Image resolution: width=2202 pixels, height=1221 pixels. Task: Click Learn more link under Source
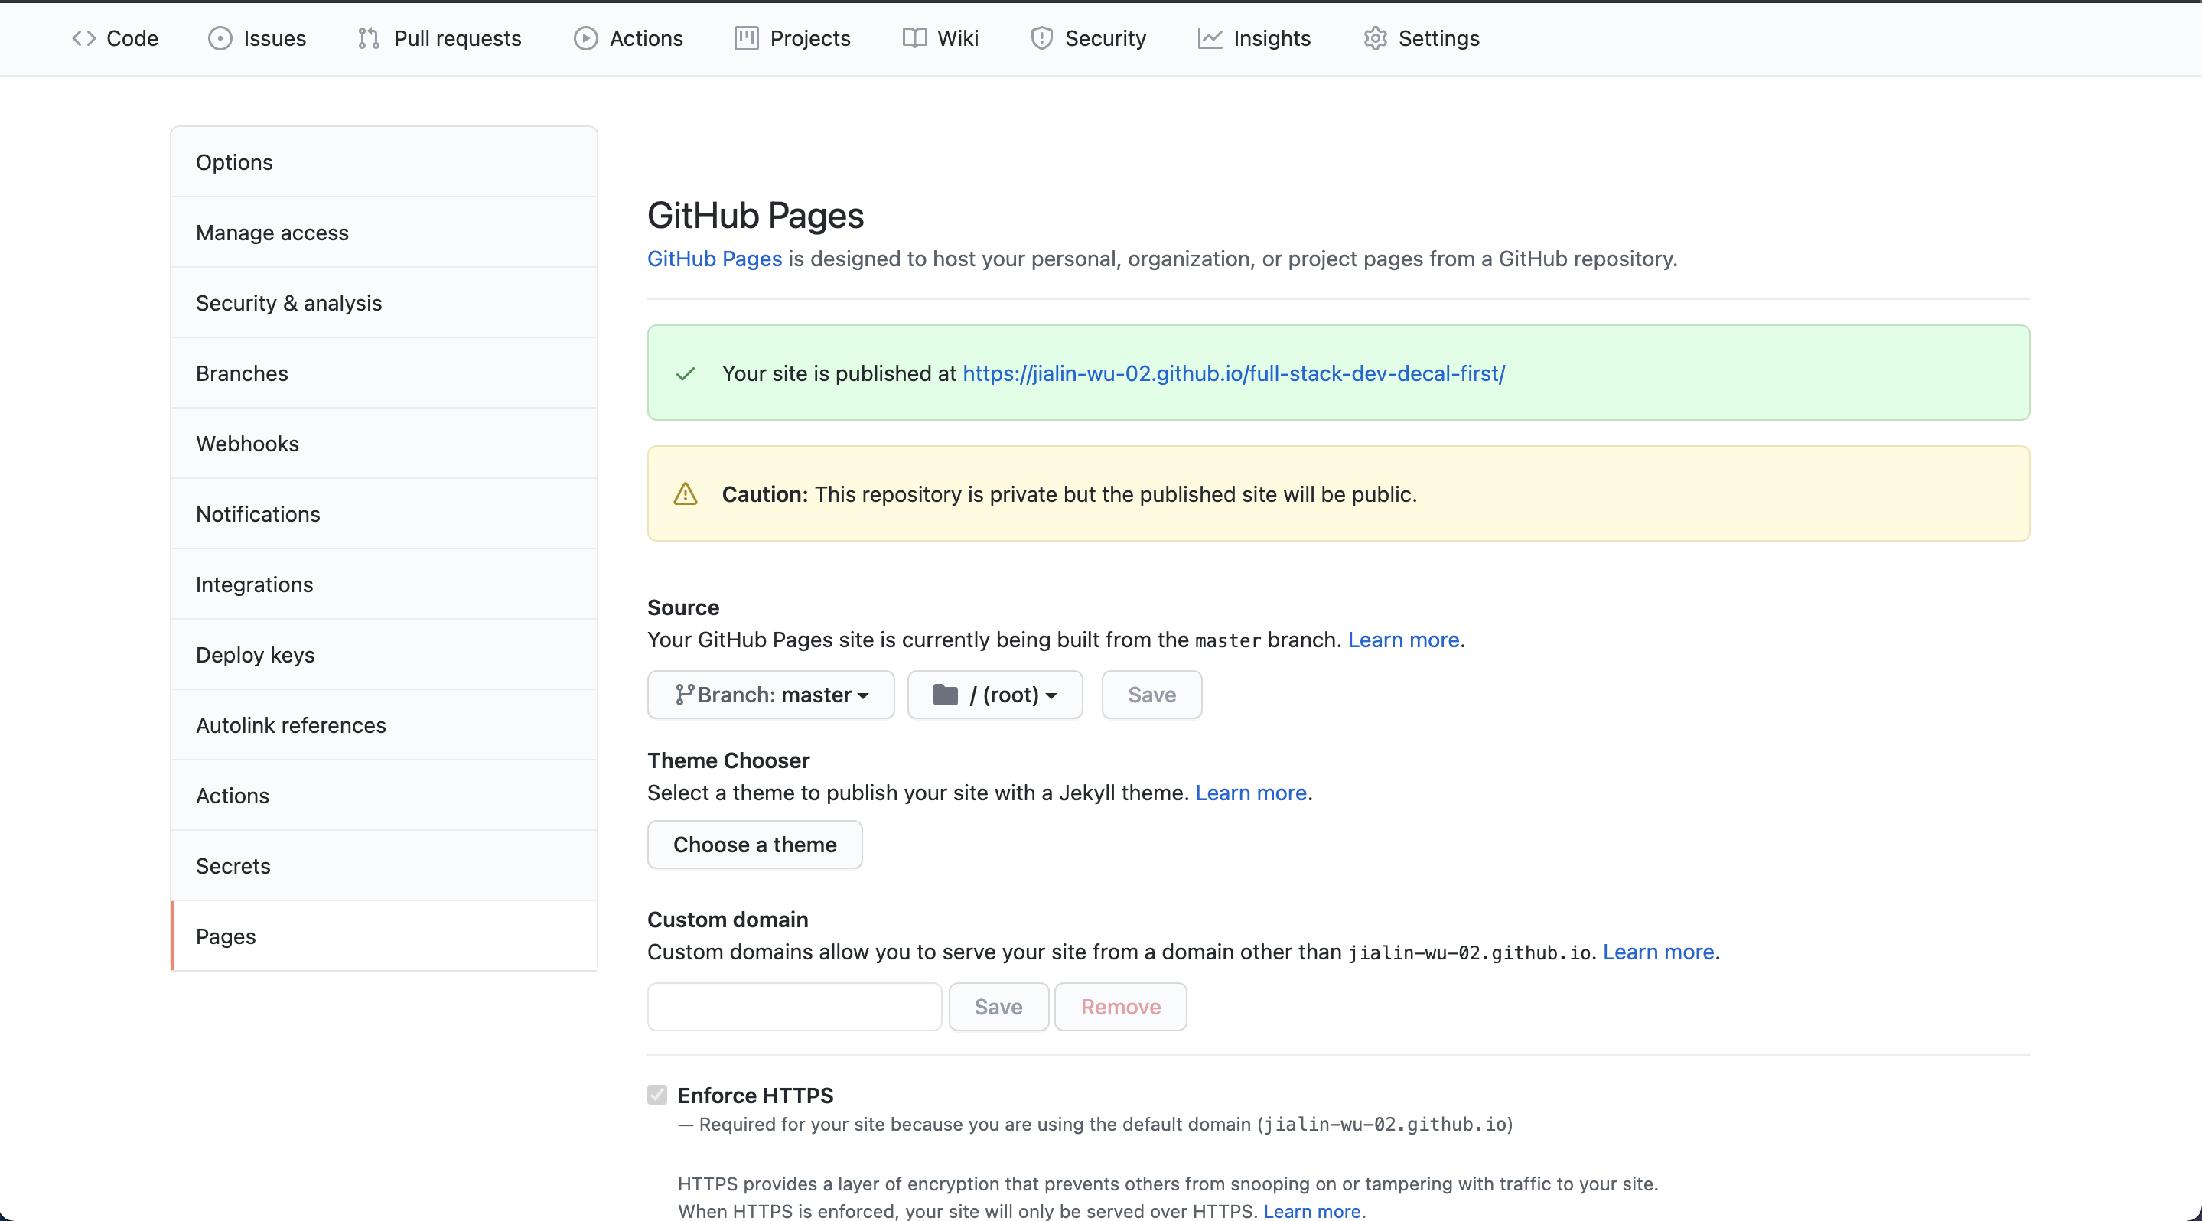coord(1404,640)
